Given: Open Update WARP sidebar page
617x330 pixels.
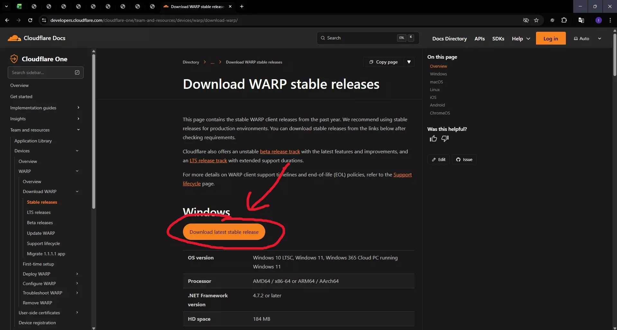Looking at the screenshot, I should [41, 233].
